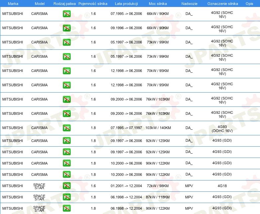Click unleaded fuel icon in the 87kW / 118KM row
The image size is (260, 214).
click(x=66, y=197)
